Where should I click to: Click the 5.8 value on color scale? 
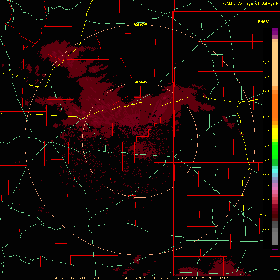pyautogui.click(x=266, y=104)
